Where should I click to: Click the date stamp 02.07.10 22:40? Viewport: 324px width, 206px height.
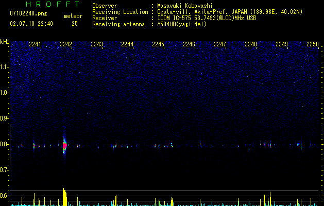31,24
